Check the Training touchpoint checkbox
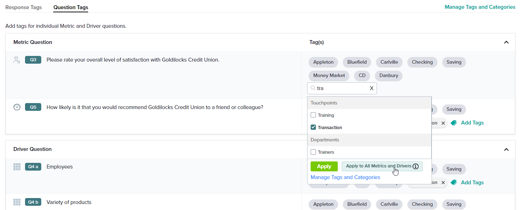The height and width of the screenshot is (210, 525). [313, 115]
